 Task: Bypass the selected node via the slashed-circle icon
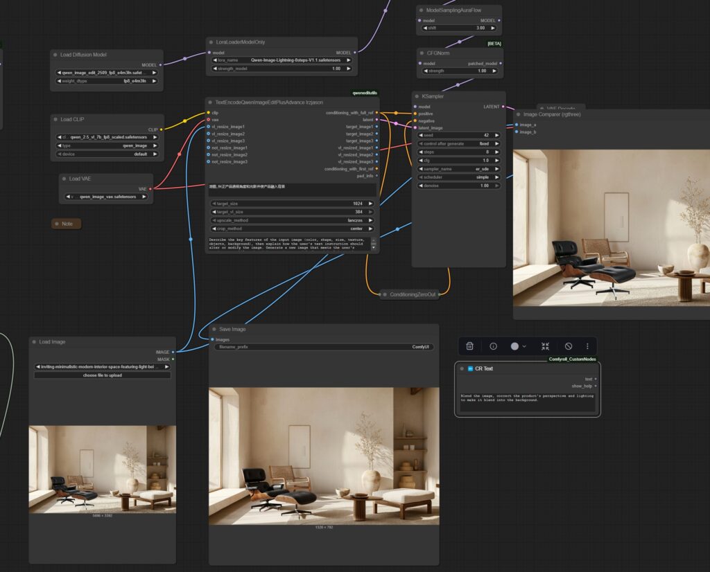[x=569, y=346]
